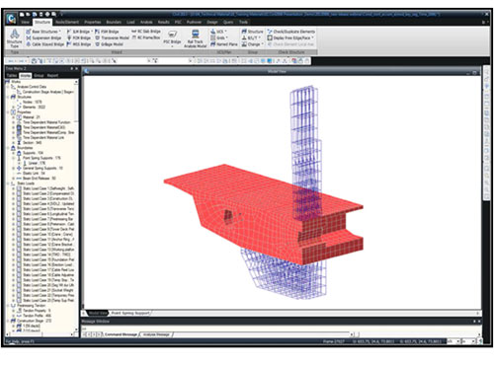Select General Spring Supports tree row
Viewport: 494px width, 365px height.
pos(42,168)
